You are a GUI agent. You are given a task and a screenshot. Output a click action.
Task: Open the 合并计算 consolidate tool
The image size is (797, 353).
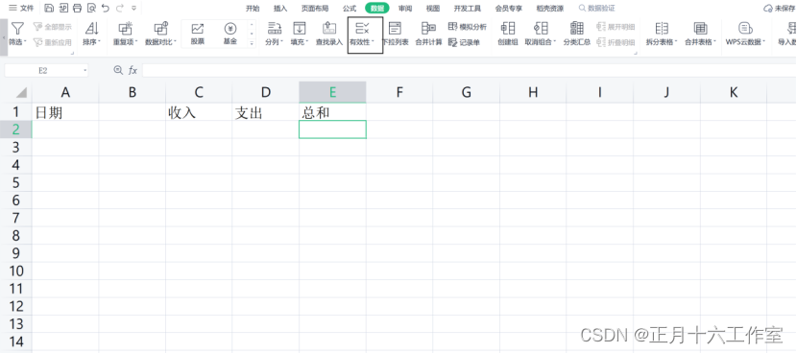coord(428,34)
